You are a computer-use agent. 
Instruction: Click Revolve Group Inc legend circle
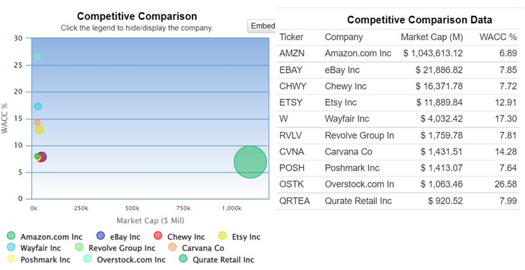(x=79, y=248)
